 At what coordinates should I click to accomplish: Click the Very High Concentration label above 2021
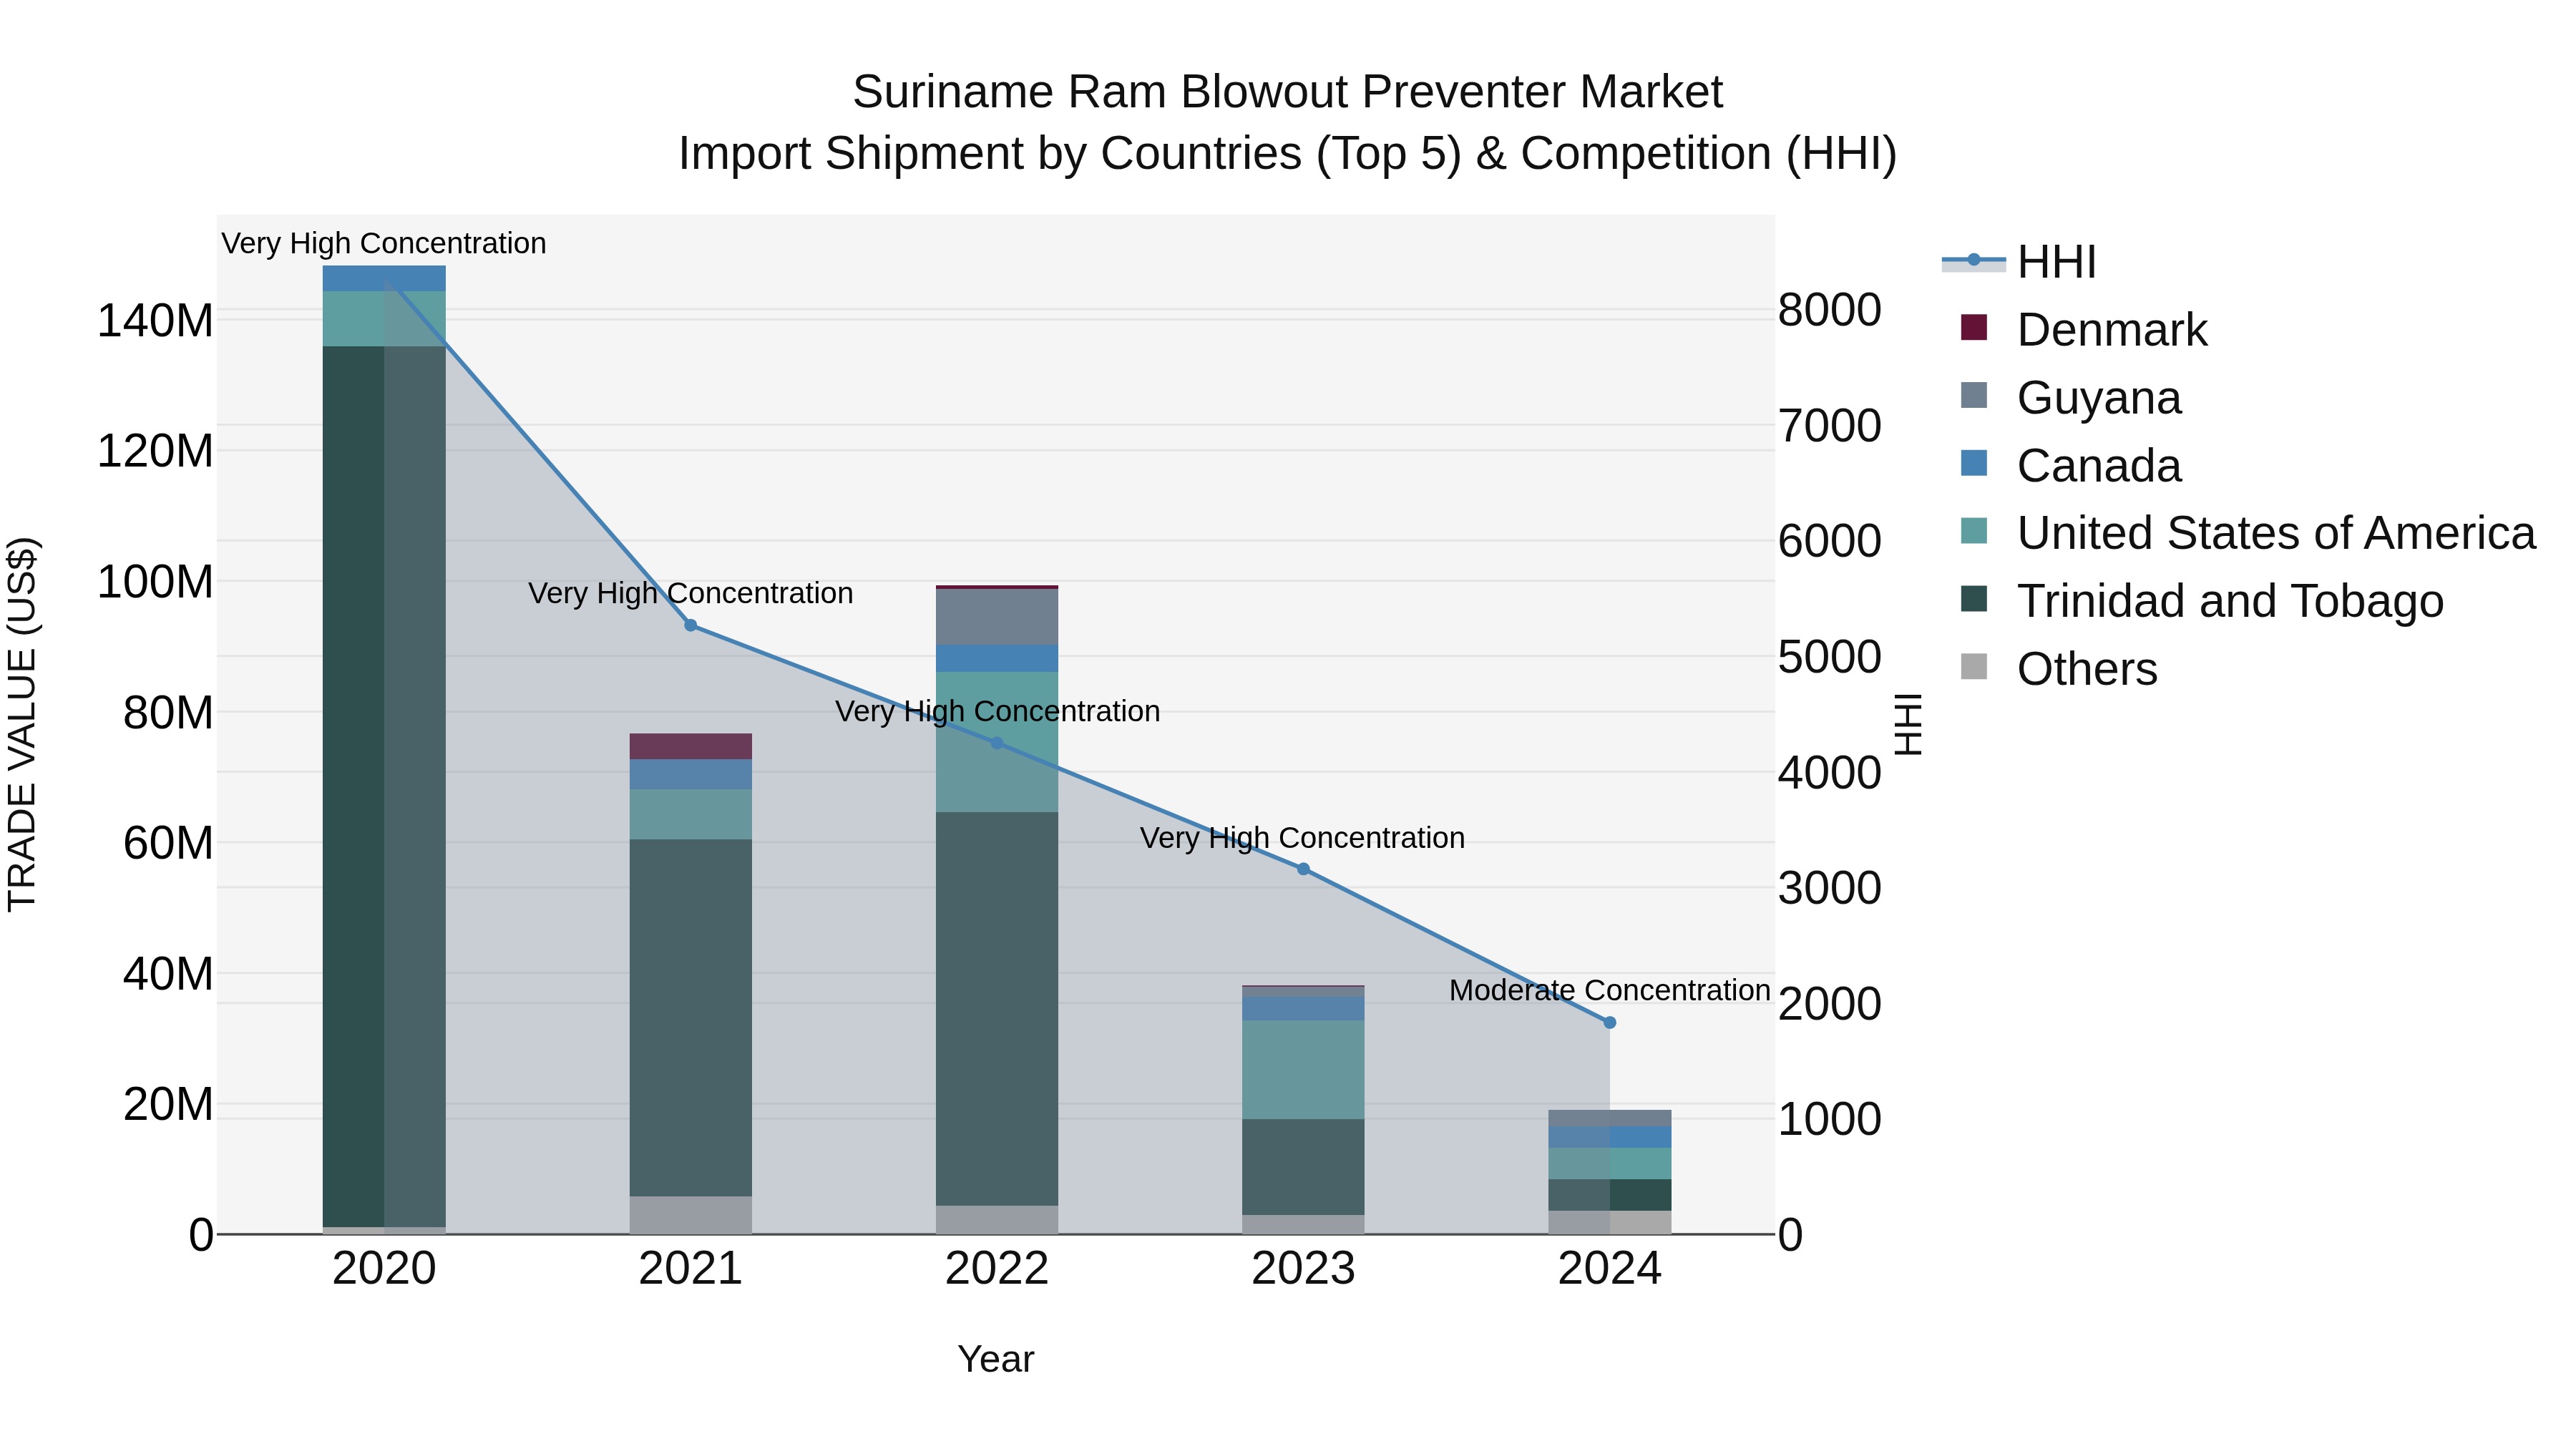[x=690, y=593]
